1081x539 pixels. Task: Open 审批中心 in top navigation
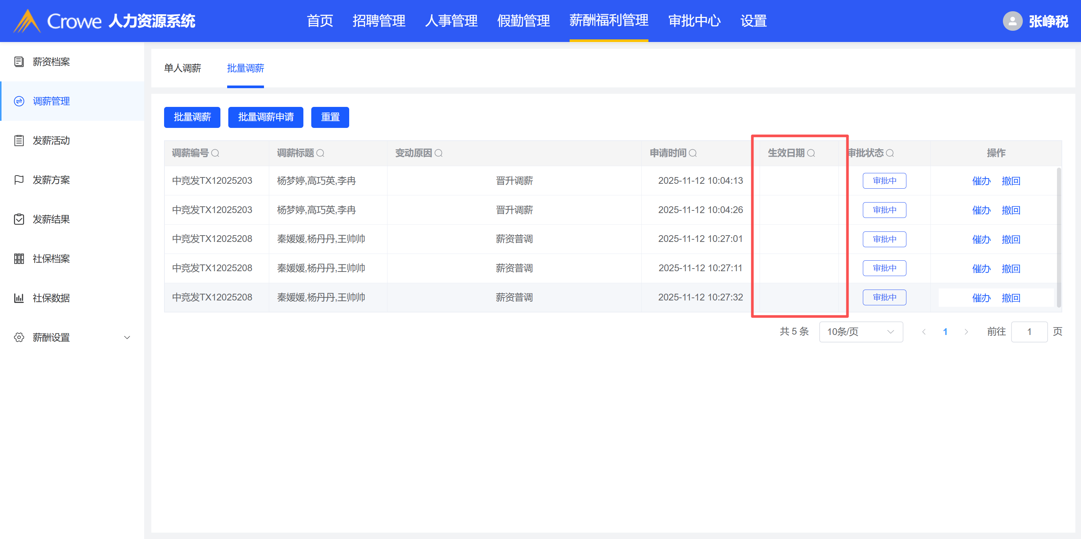click(694, 21)
